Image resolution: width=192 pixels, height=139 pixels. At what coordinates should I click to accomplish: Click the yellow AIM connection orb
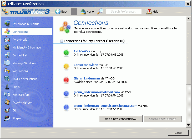[66, 66]
